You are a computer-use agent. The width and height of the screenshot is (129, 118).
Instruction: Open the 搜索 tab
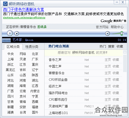[x=111, y=46]
